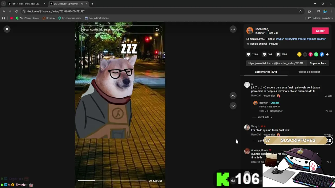Open the tab search dropdown
Viewport: 335px width, 188px height.
(x=3, y=4)
